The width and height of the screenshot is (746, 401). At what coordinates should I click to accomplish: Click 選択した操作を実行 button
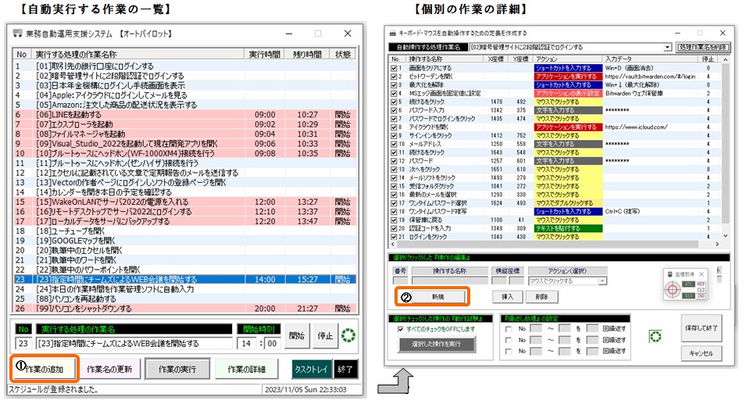click(437, 344)
